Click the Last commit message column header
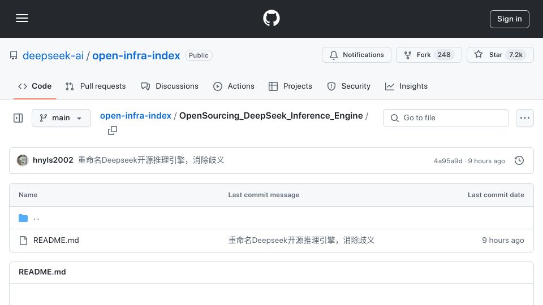 click(264, 195)
